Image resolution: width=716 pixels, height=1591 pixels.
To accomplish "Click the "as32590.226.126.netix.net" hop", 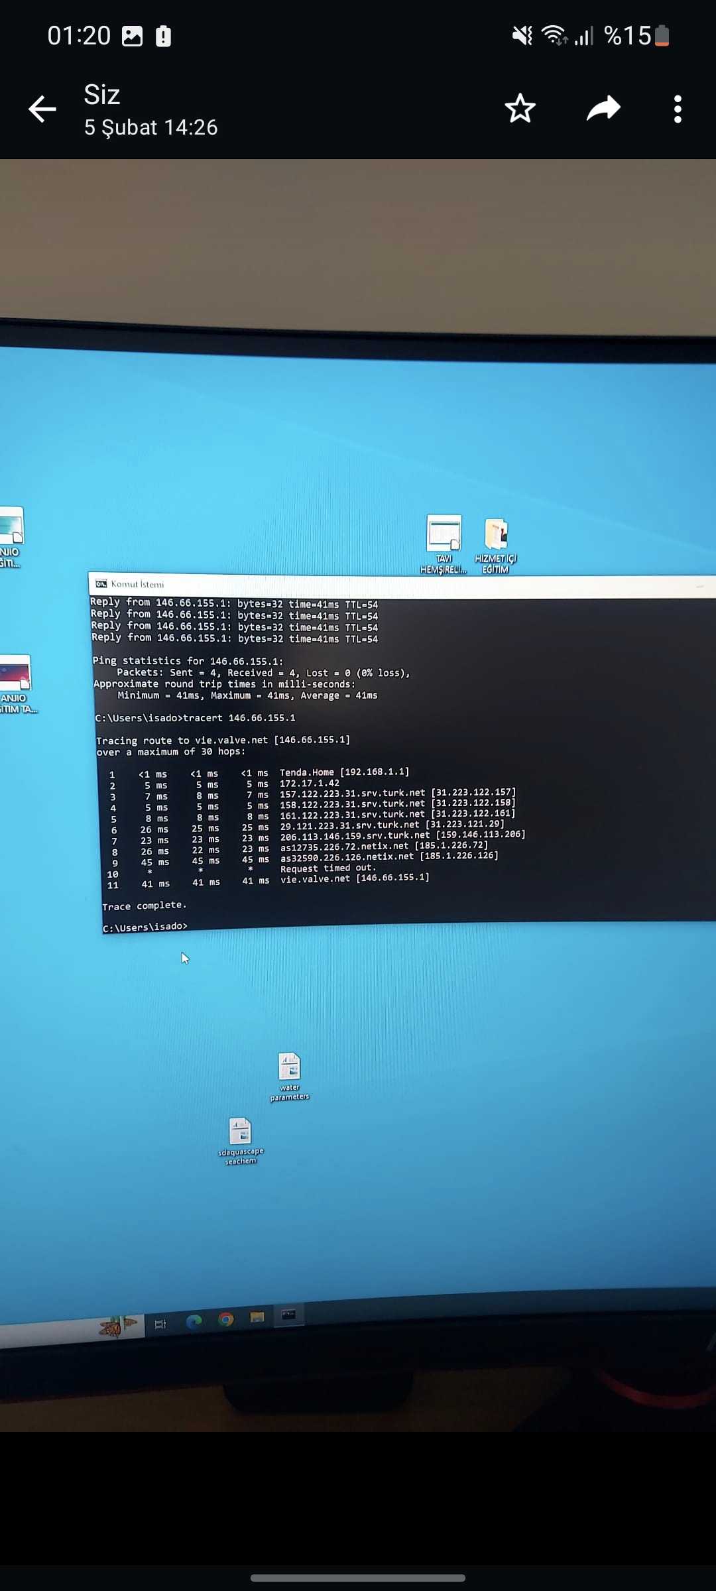I will coord(389,856).
